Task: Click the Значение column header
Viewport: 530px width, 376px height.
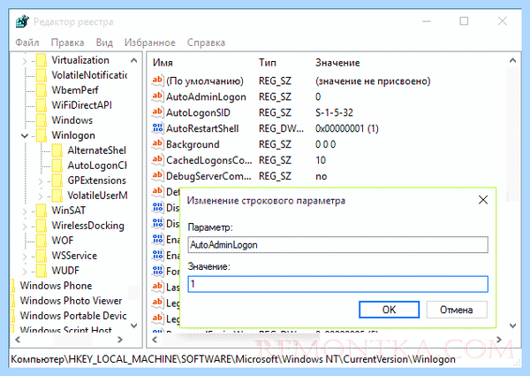Action: click(x=337, y=63)
